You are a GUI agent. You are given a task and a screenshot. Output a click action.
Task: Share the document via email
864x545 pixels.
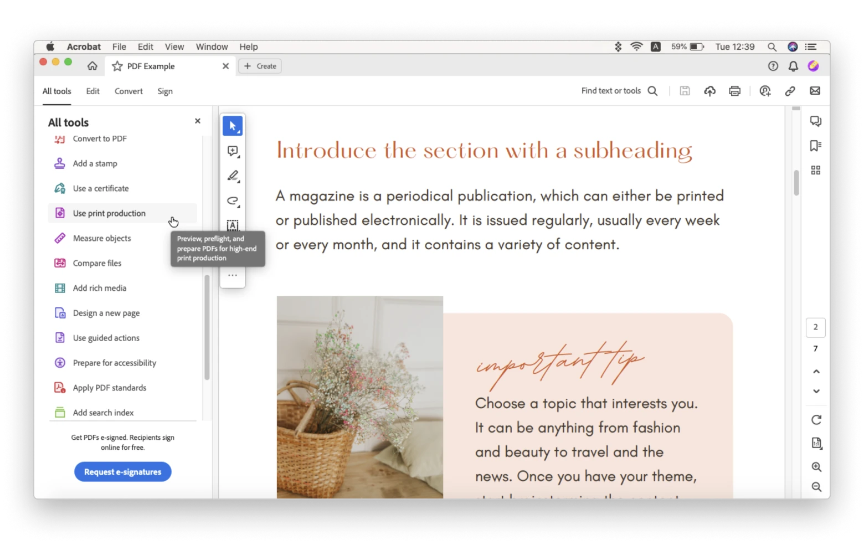[x=815, y=91]
